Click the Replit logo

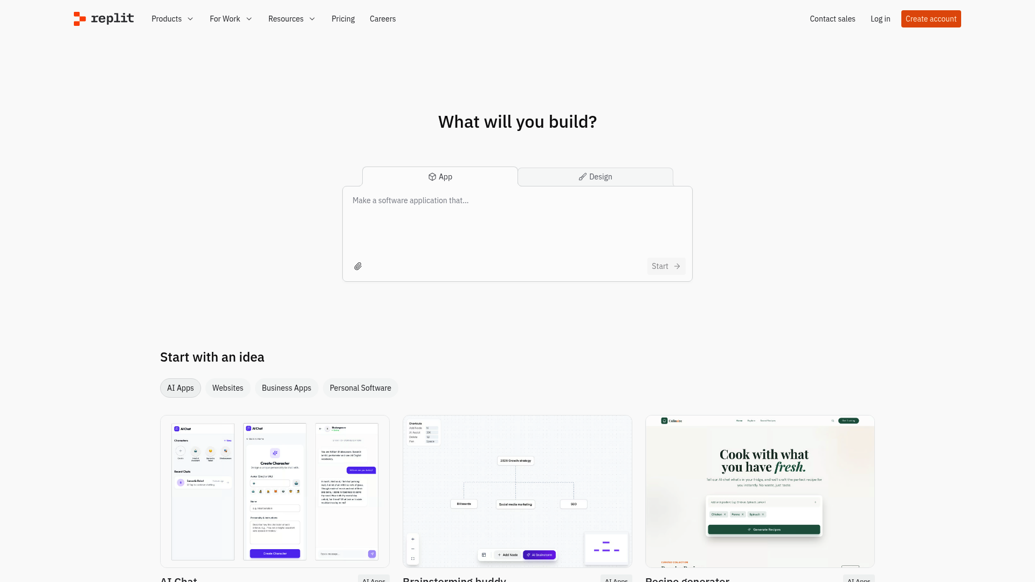103,19
